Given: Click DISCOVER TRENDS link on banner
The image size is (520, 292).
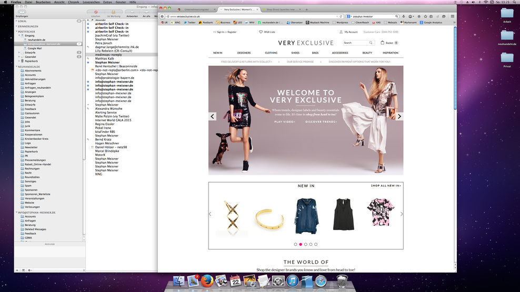Looking at the screenshot, I should [x=321, y=122].
